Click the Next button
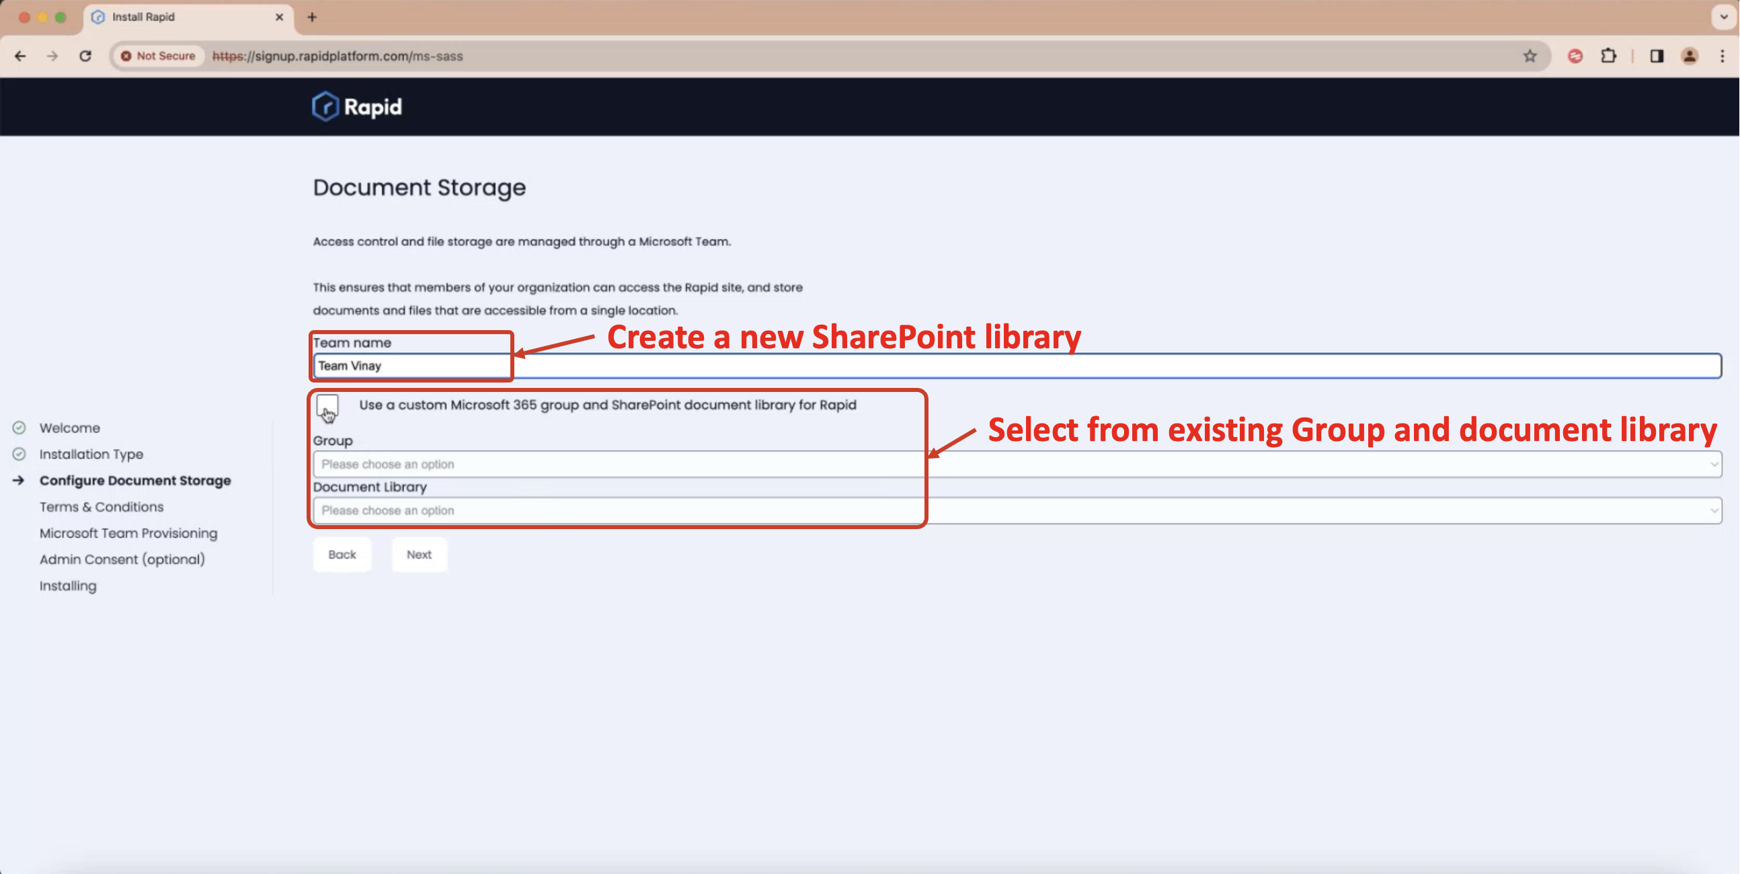1740x874 pixels. click(419, 554)
